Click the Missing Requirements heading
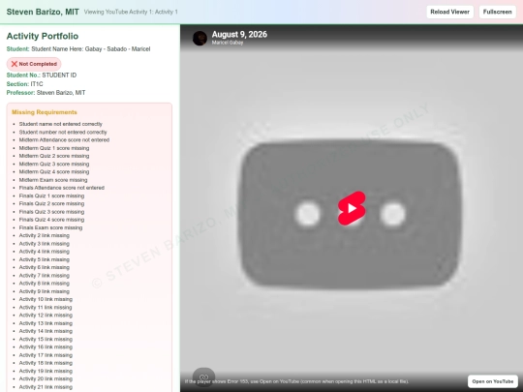Image resolution: width=523 pixels, height=392 pixels. click(45, 112)
